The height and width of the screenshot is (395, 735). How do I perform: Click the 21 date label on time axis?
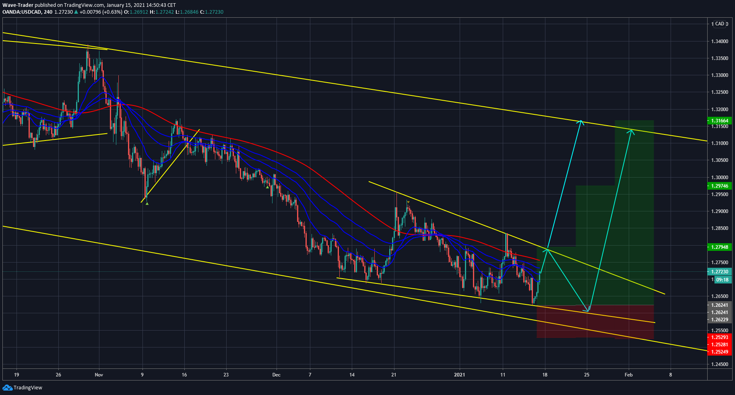coord(394,375)
